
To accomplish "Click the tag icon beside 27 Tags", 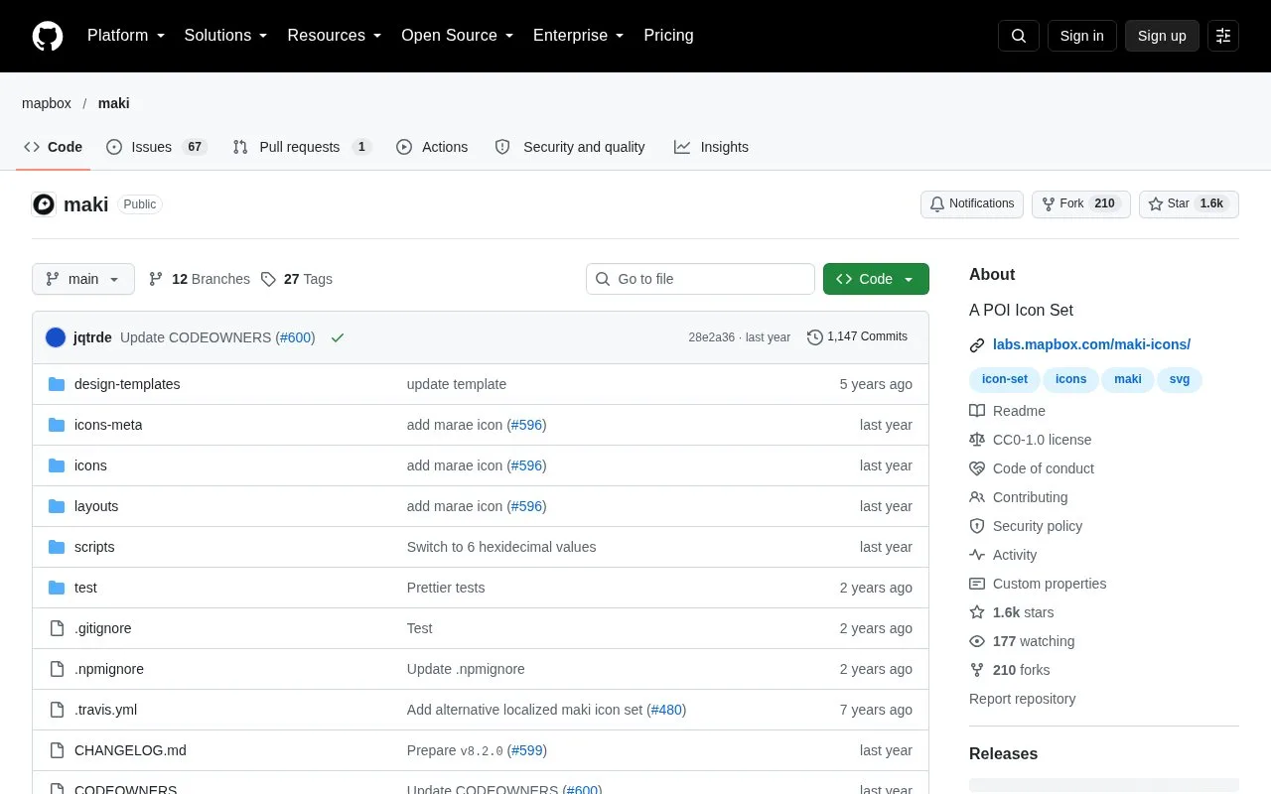I will 268,279.
